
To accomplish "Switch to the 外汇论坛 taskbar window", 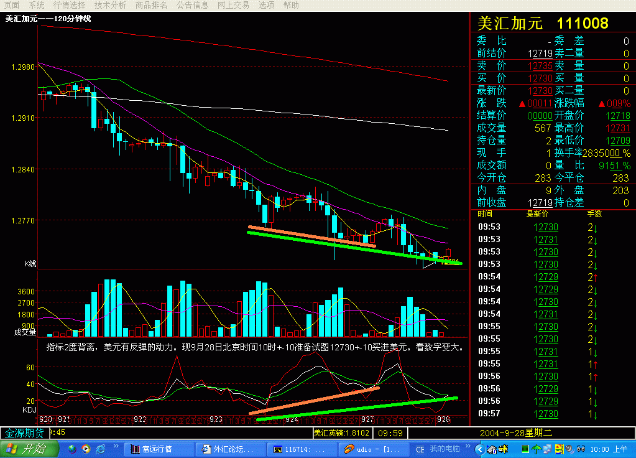I will tap(231, 449).
